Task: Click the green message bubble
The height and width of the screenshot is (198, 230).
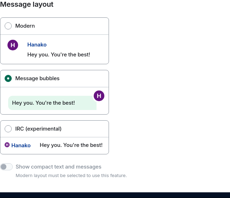Action: pyautogui.click(x=52, y=103)
